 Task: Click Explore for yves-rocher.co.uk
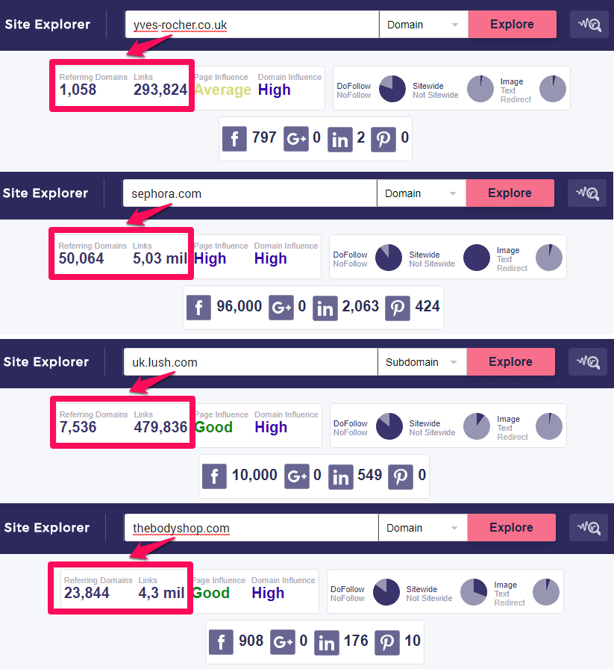[x=512, y=25]
